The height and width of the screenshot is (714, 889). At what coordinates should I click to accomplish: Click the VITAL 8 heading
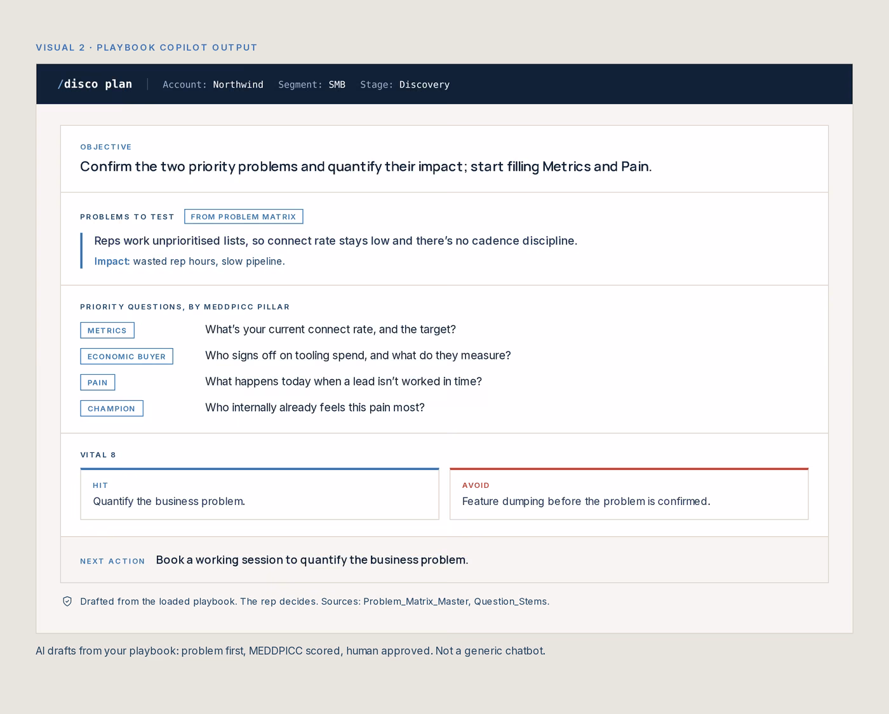tap(98, 455)
